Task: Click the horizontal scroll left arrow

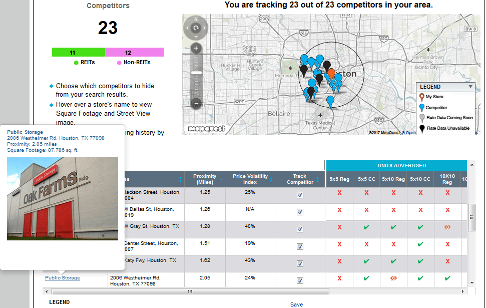Action: tap(47, 291)
